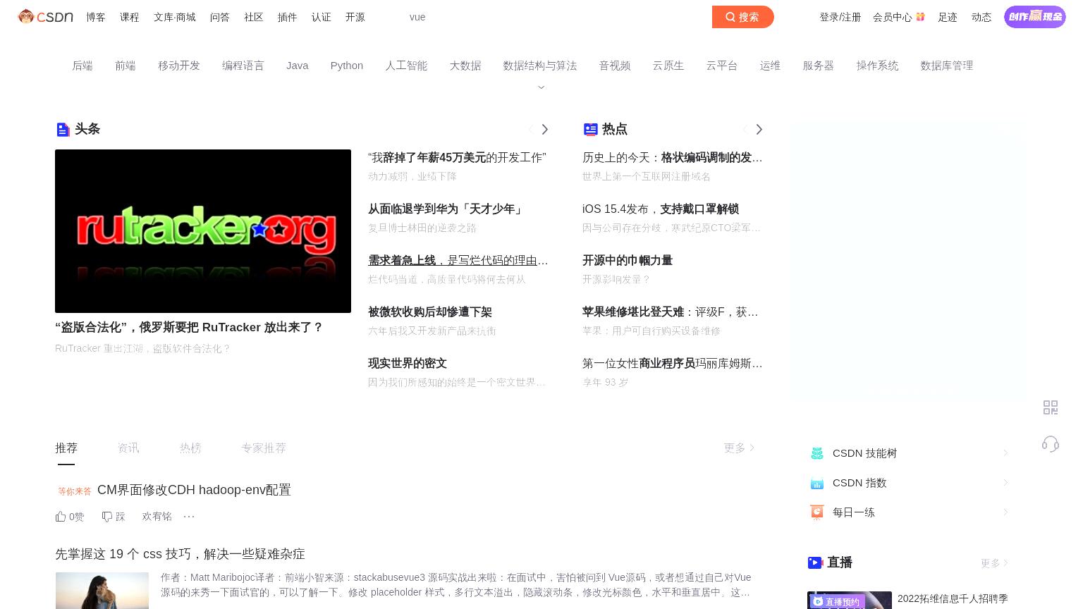Screen dimensions: 1083x609
Task: Open post CM界面修改CDH hadoop-env配置
Action: (194, 490)
